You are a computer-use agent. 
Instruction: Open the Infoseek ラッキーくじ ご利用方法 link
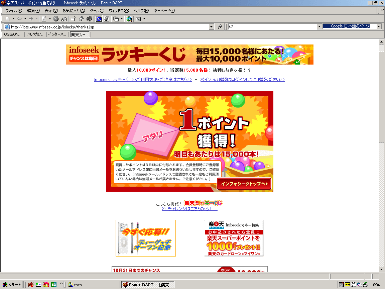pos(143,79)
